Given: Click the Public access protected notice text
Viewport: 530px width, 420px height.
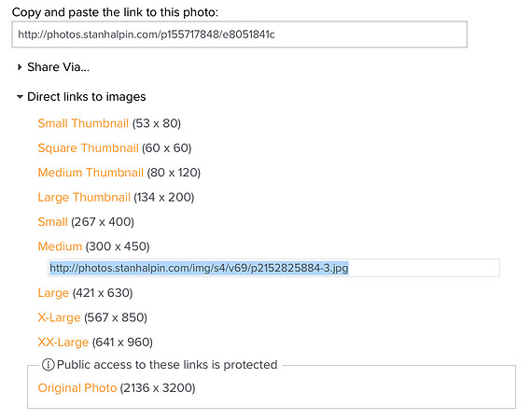Looking at the screenshot, I should click(x=167, y=365).
